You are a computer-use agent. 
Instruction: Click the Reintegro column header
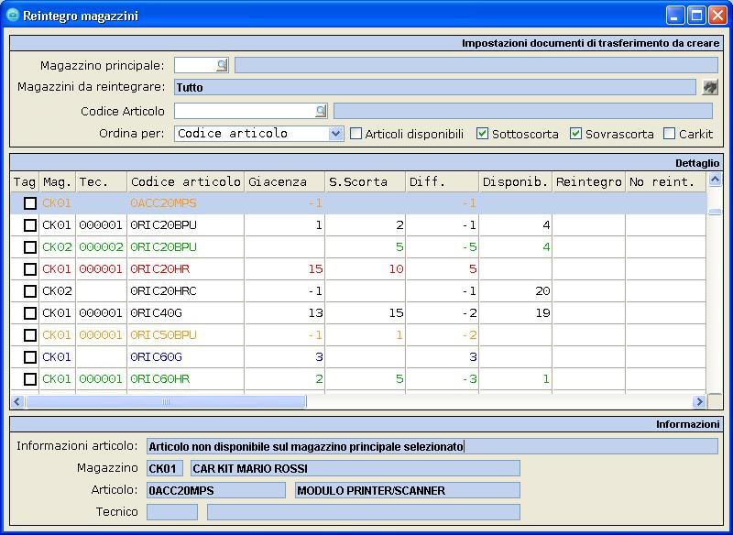[589, 181]
